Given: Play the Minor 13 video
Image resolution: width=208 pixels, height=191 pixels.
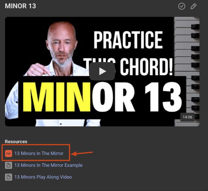Looking at the screenshot, I should (x=102, y=71).
